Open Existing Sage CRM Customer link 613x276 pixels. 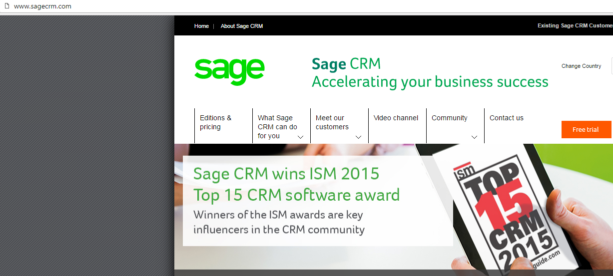tap(575, 25)
